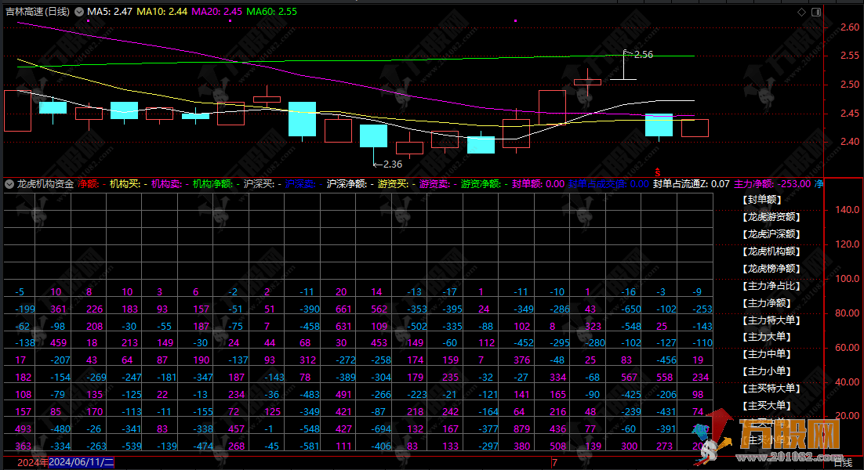Click the MA20: 2.45 label
This screenshot has height=470, width=864.
[x=216, y=12]
